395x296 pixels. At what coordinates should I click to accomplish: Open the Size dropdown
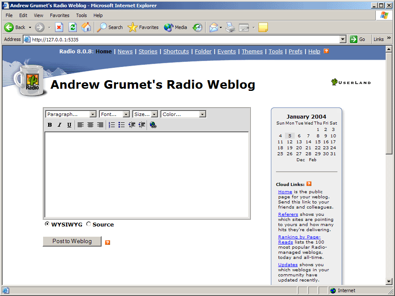[x=145, y=114]
